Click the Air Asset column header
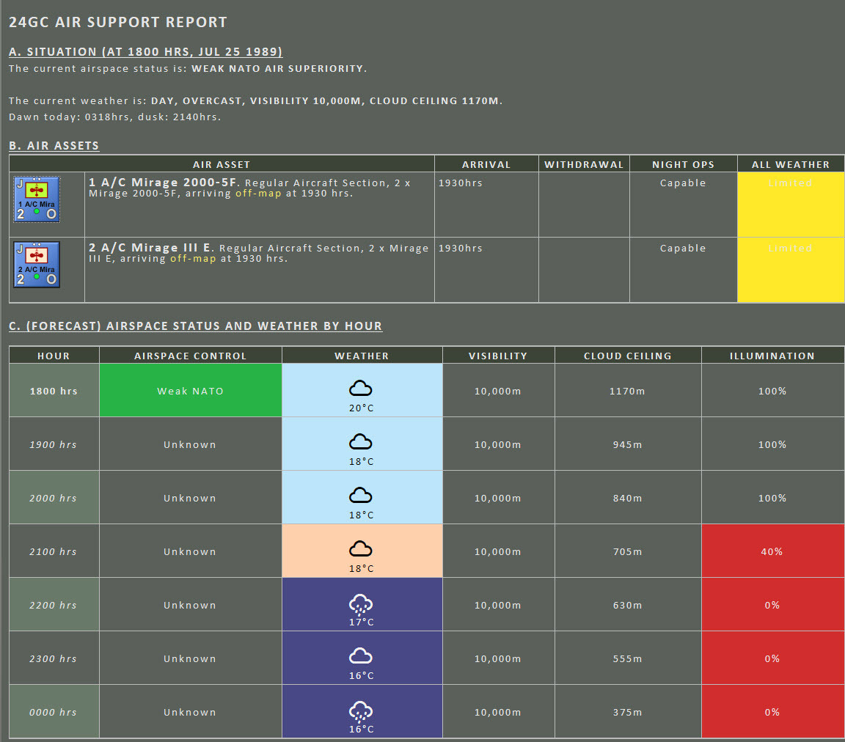 coord(222,164)
